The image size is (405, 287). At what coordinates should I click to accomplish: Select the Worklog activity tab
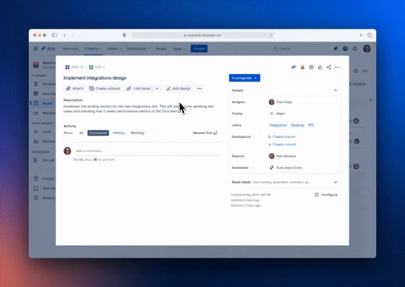(x=137, y=133)
